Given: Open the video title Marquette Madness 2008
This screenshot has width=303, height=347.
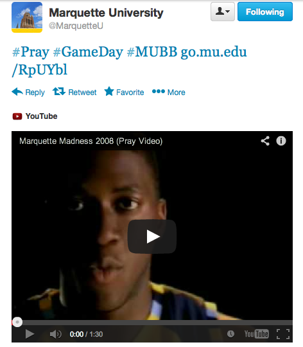Looking at the screenshot, I should [91, 141].
